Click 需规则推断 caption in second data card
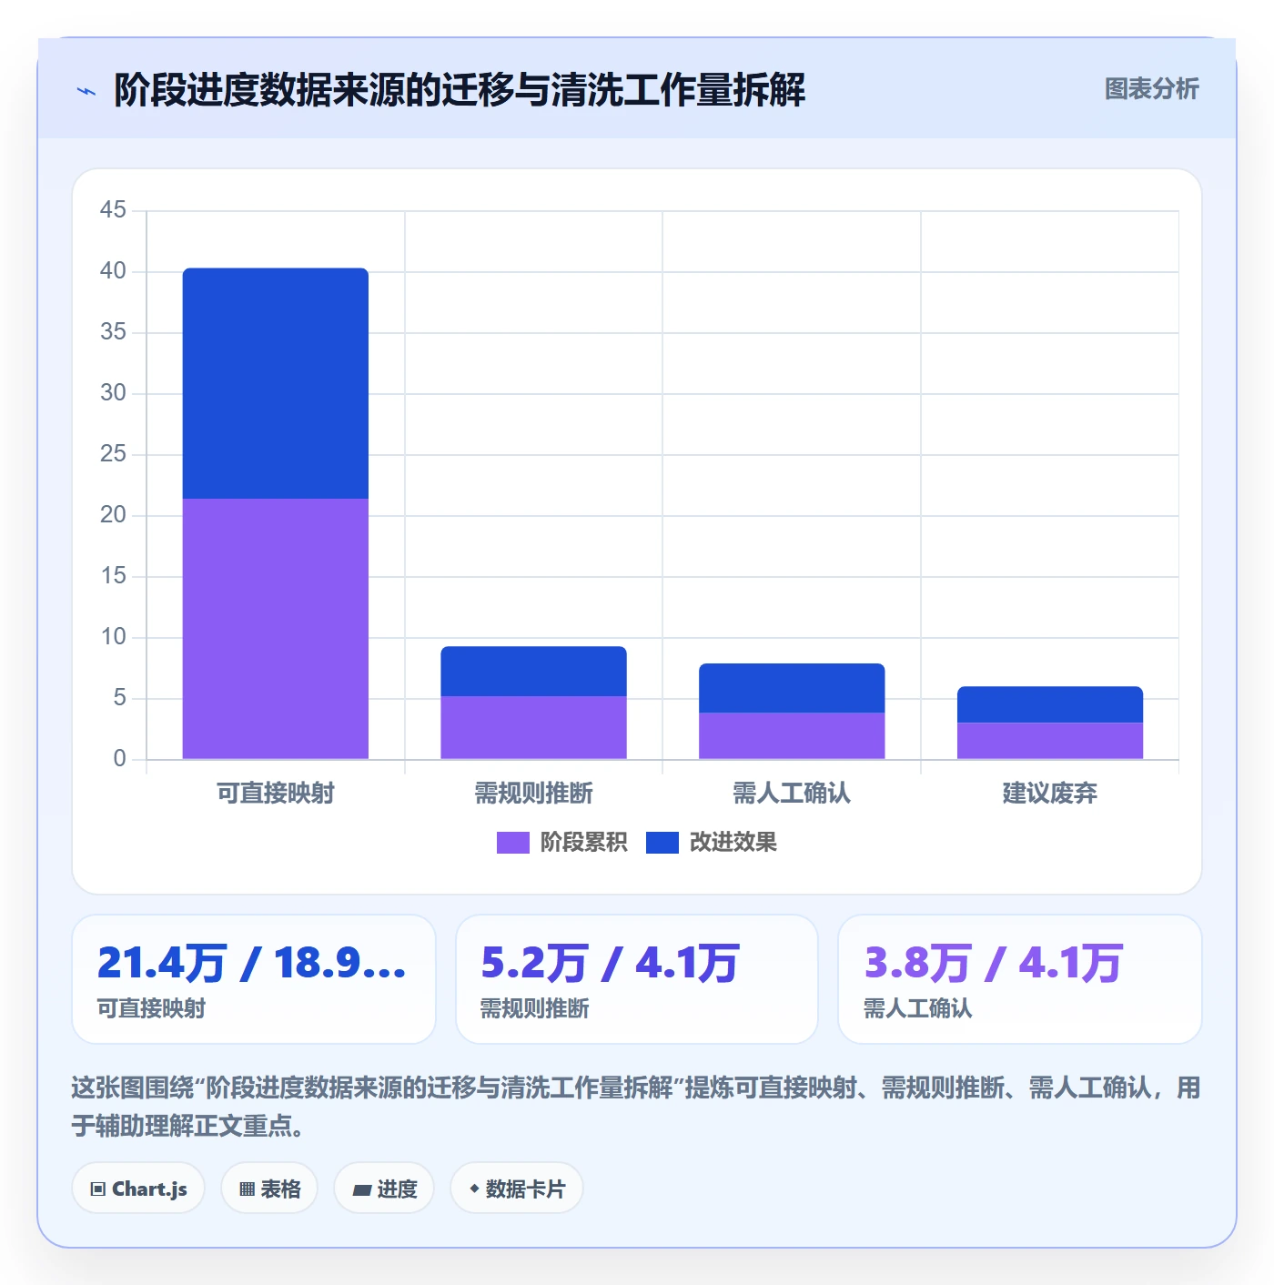This screenshot has height=1285, width=1274. pyautogui.click(x=535, y=1008)
